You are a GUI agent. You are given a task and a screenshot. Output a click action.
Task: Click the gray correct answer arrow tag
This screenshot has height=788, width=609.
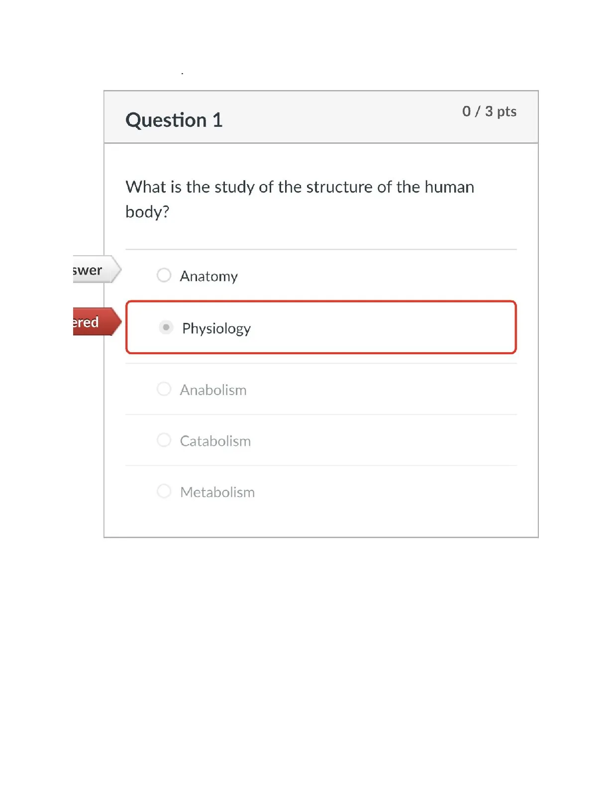[97, 270]
